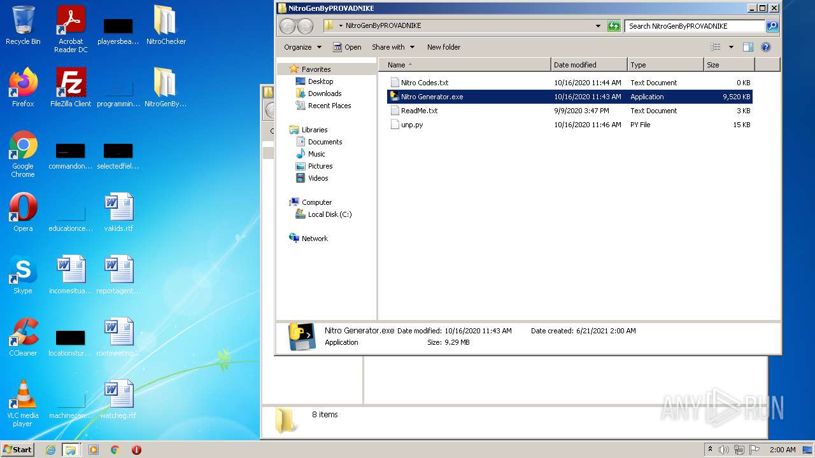The width and height of the screenshot is (815, 458).
Task: Show the preview pane
Action: tap(748, 47)
